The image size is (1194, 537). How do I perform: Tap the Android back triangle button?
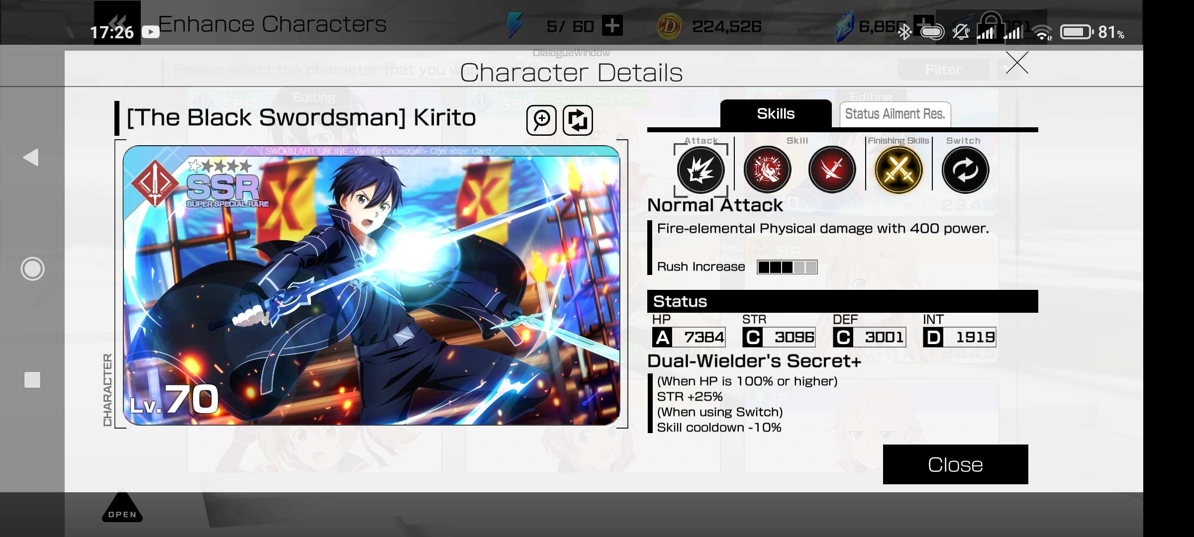(x=31, y=157)
